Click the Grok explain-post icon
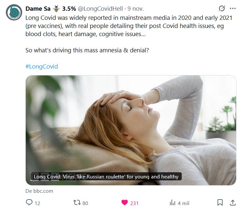This screenshot has width=241, height=208. click(222, 8)
